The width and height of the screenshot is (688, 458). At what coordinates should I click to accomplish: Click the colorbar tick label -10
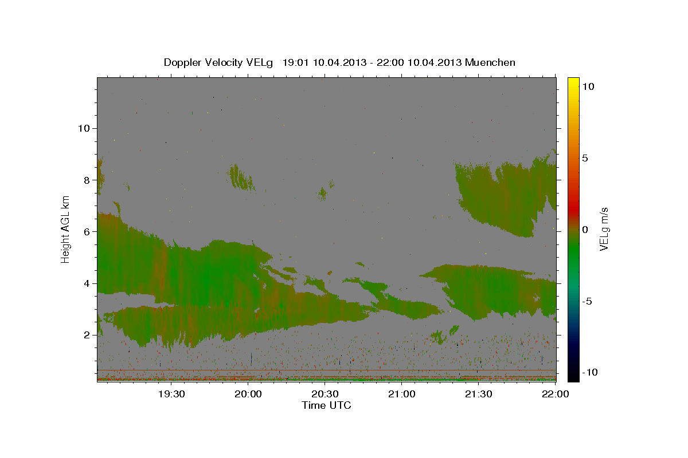pyautogui.click(x=591, y=372)
